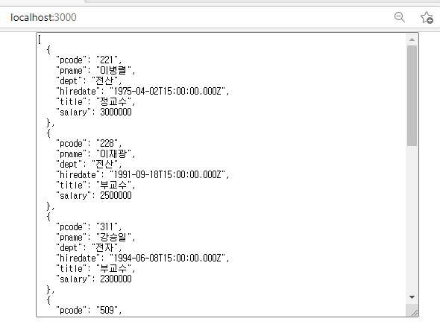Click scrollbar up arrow in textarea
This screenshot has width=440, height=333.
click(412, 39)
